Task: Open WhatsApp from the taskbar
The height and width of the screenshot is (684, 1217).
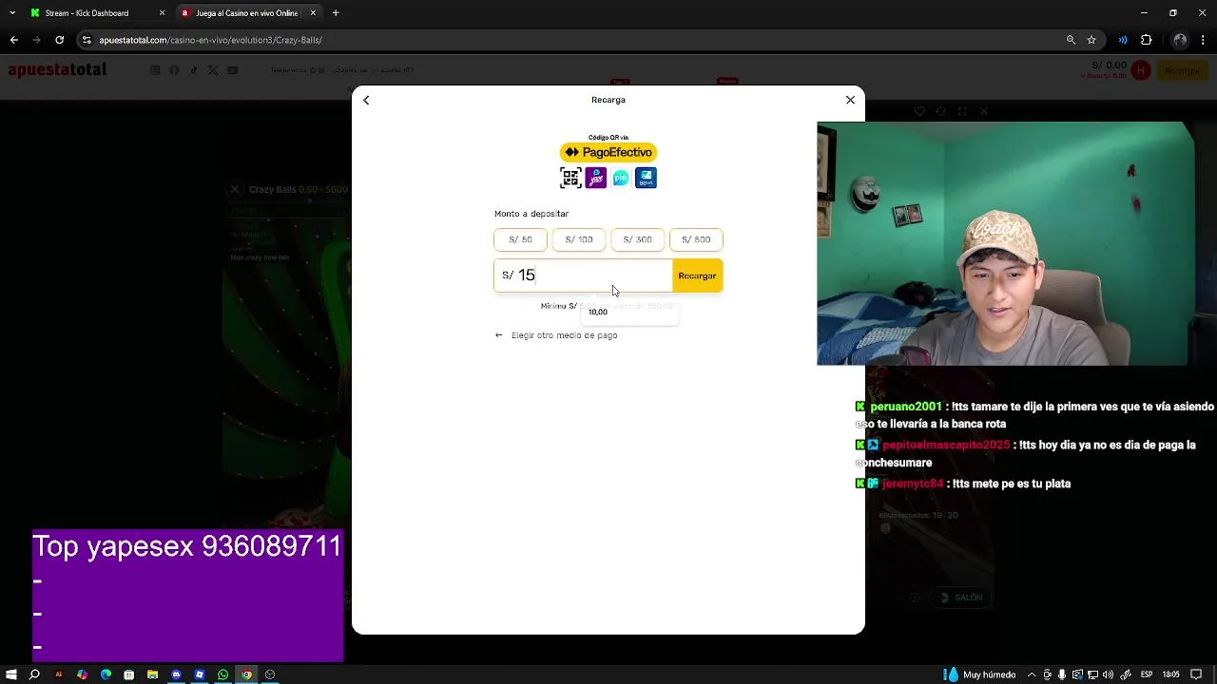Action: [223, 674]
